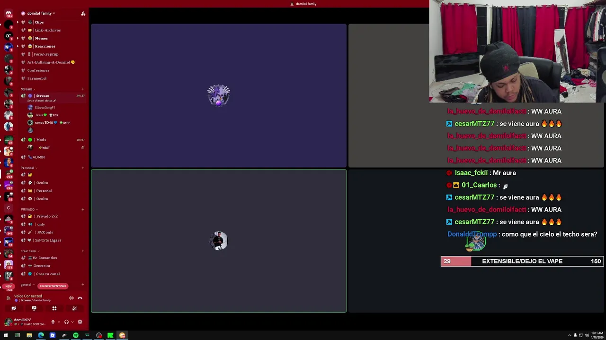Add a channel to crear canal category
Image resolution: width=606 pixels, height=340 pixels.
[x=83, y=251]
